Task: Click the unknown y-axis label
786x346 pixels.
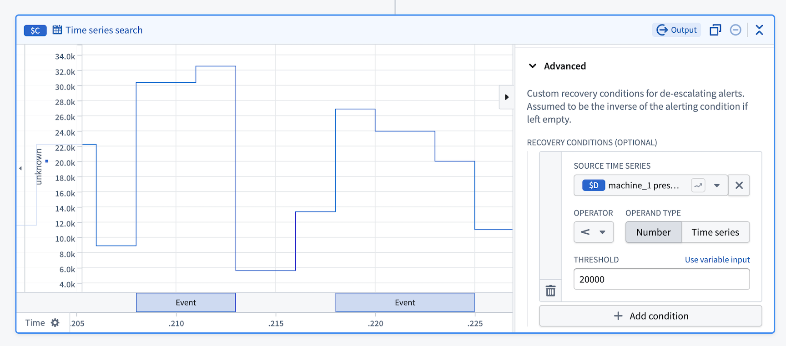Action: tap(39, 166)
